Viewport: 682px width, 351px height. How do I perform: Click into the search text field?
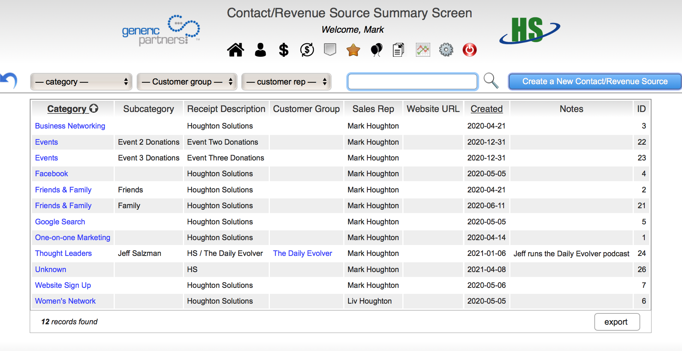click(x=412, y=82)
